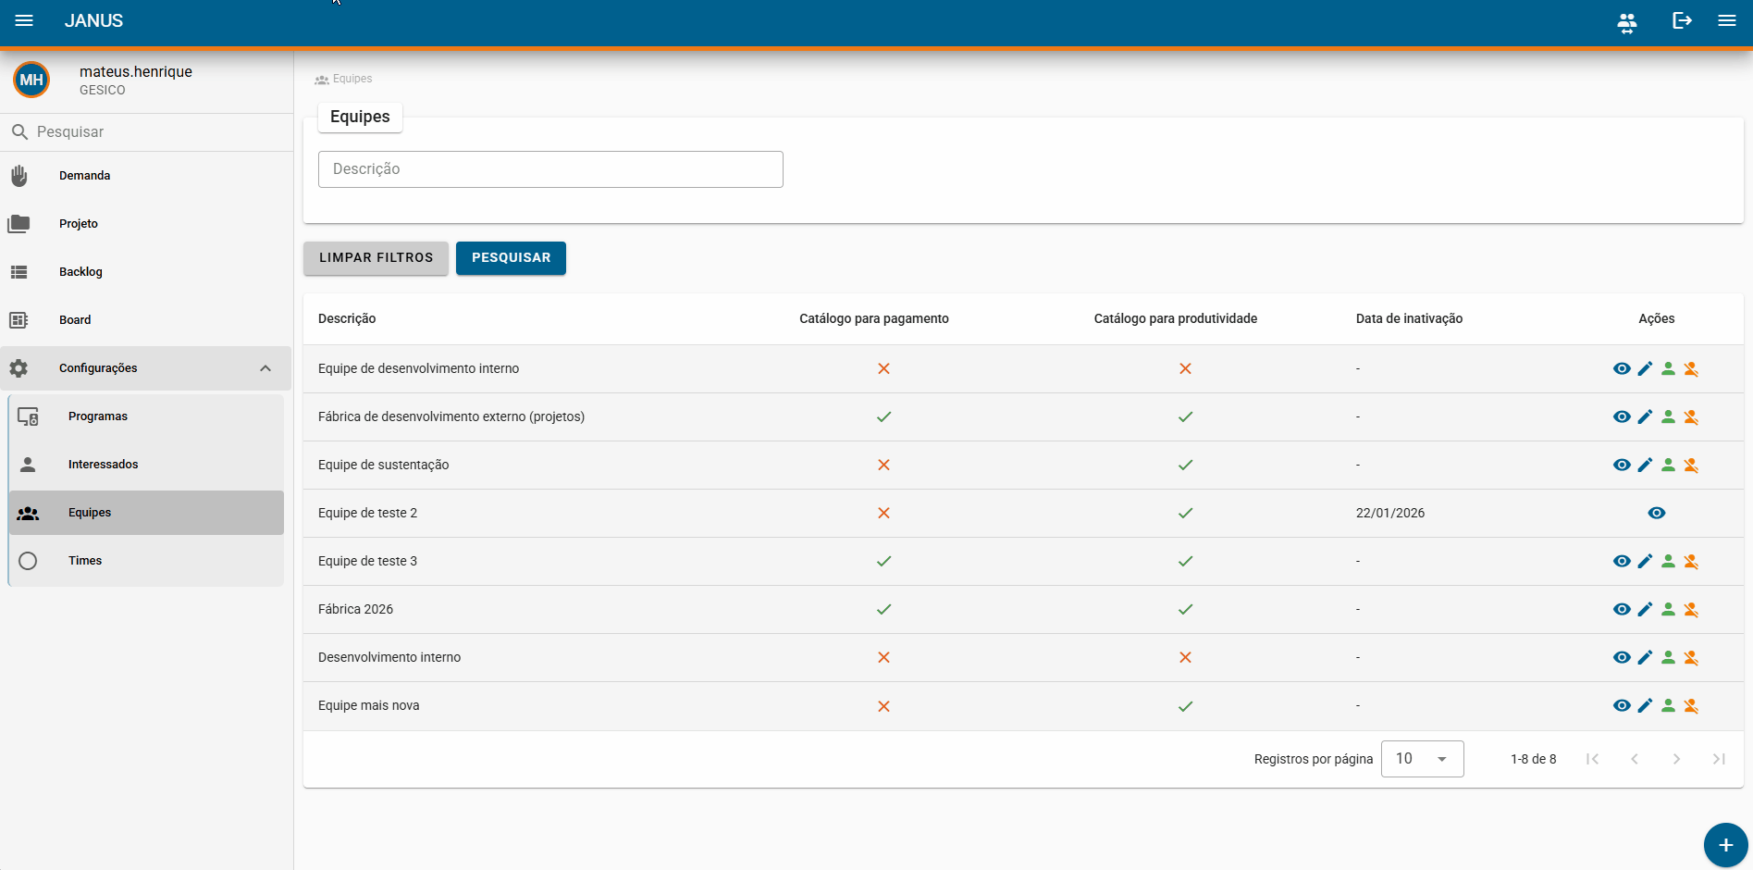1753x870 pixels.
Task: View Equipe de sustentação with eye icon
Action: (x=1622, y=465)
